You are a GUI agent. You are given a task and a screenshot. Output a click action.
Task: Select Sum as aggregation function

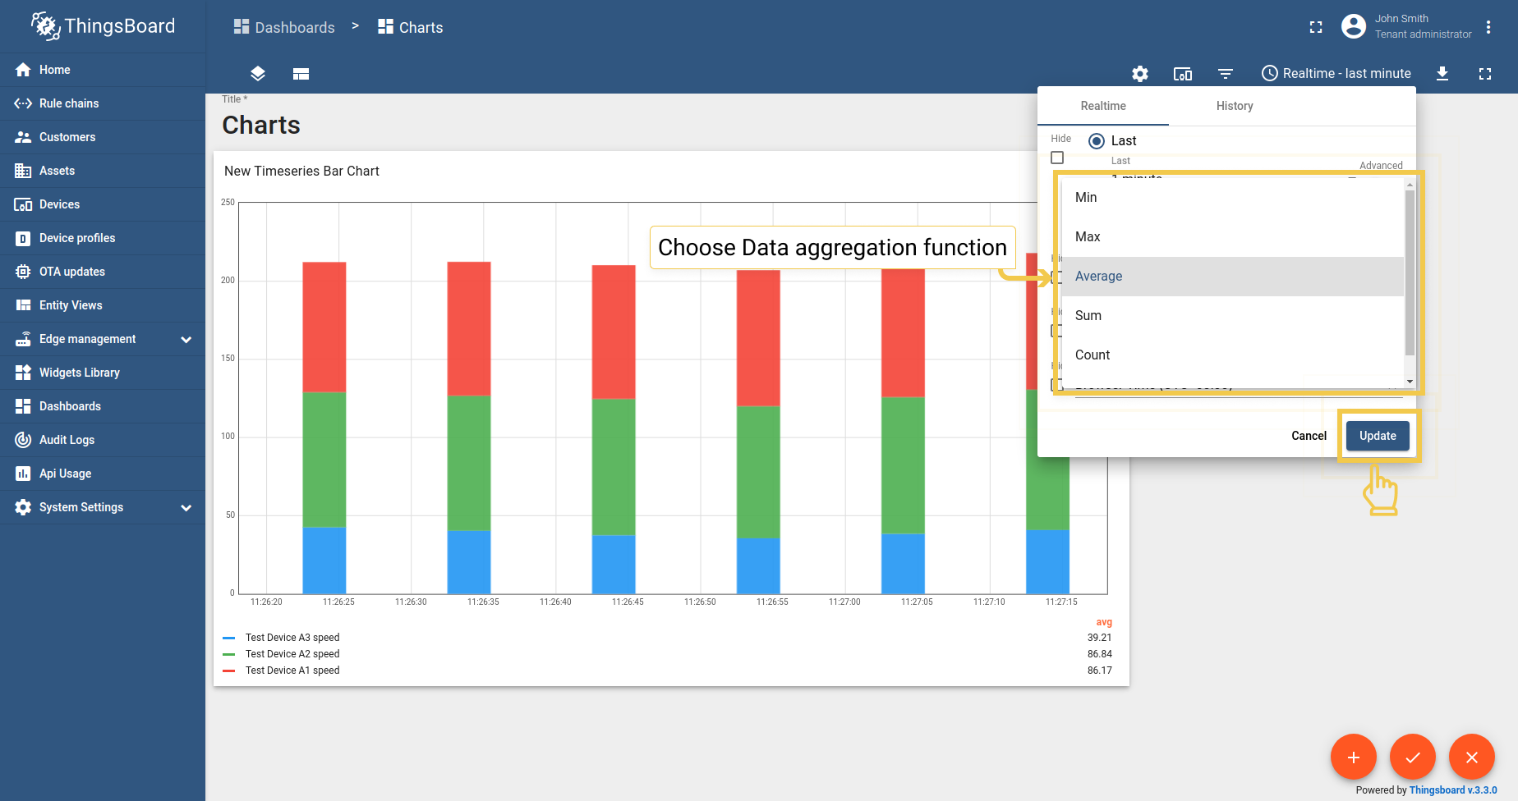pyautogui.click(x=1088, y=315)
